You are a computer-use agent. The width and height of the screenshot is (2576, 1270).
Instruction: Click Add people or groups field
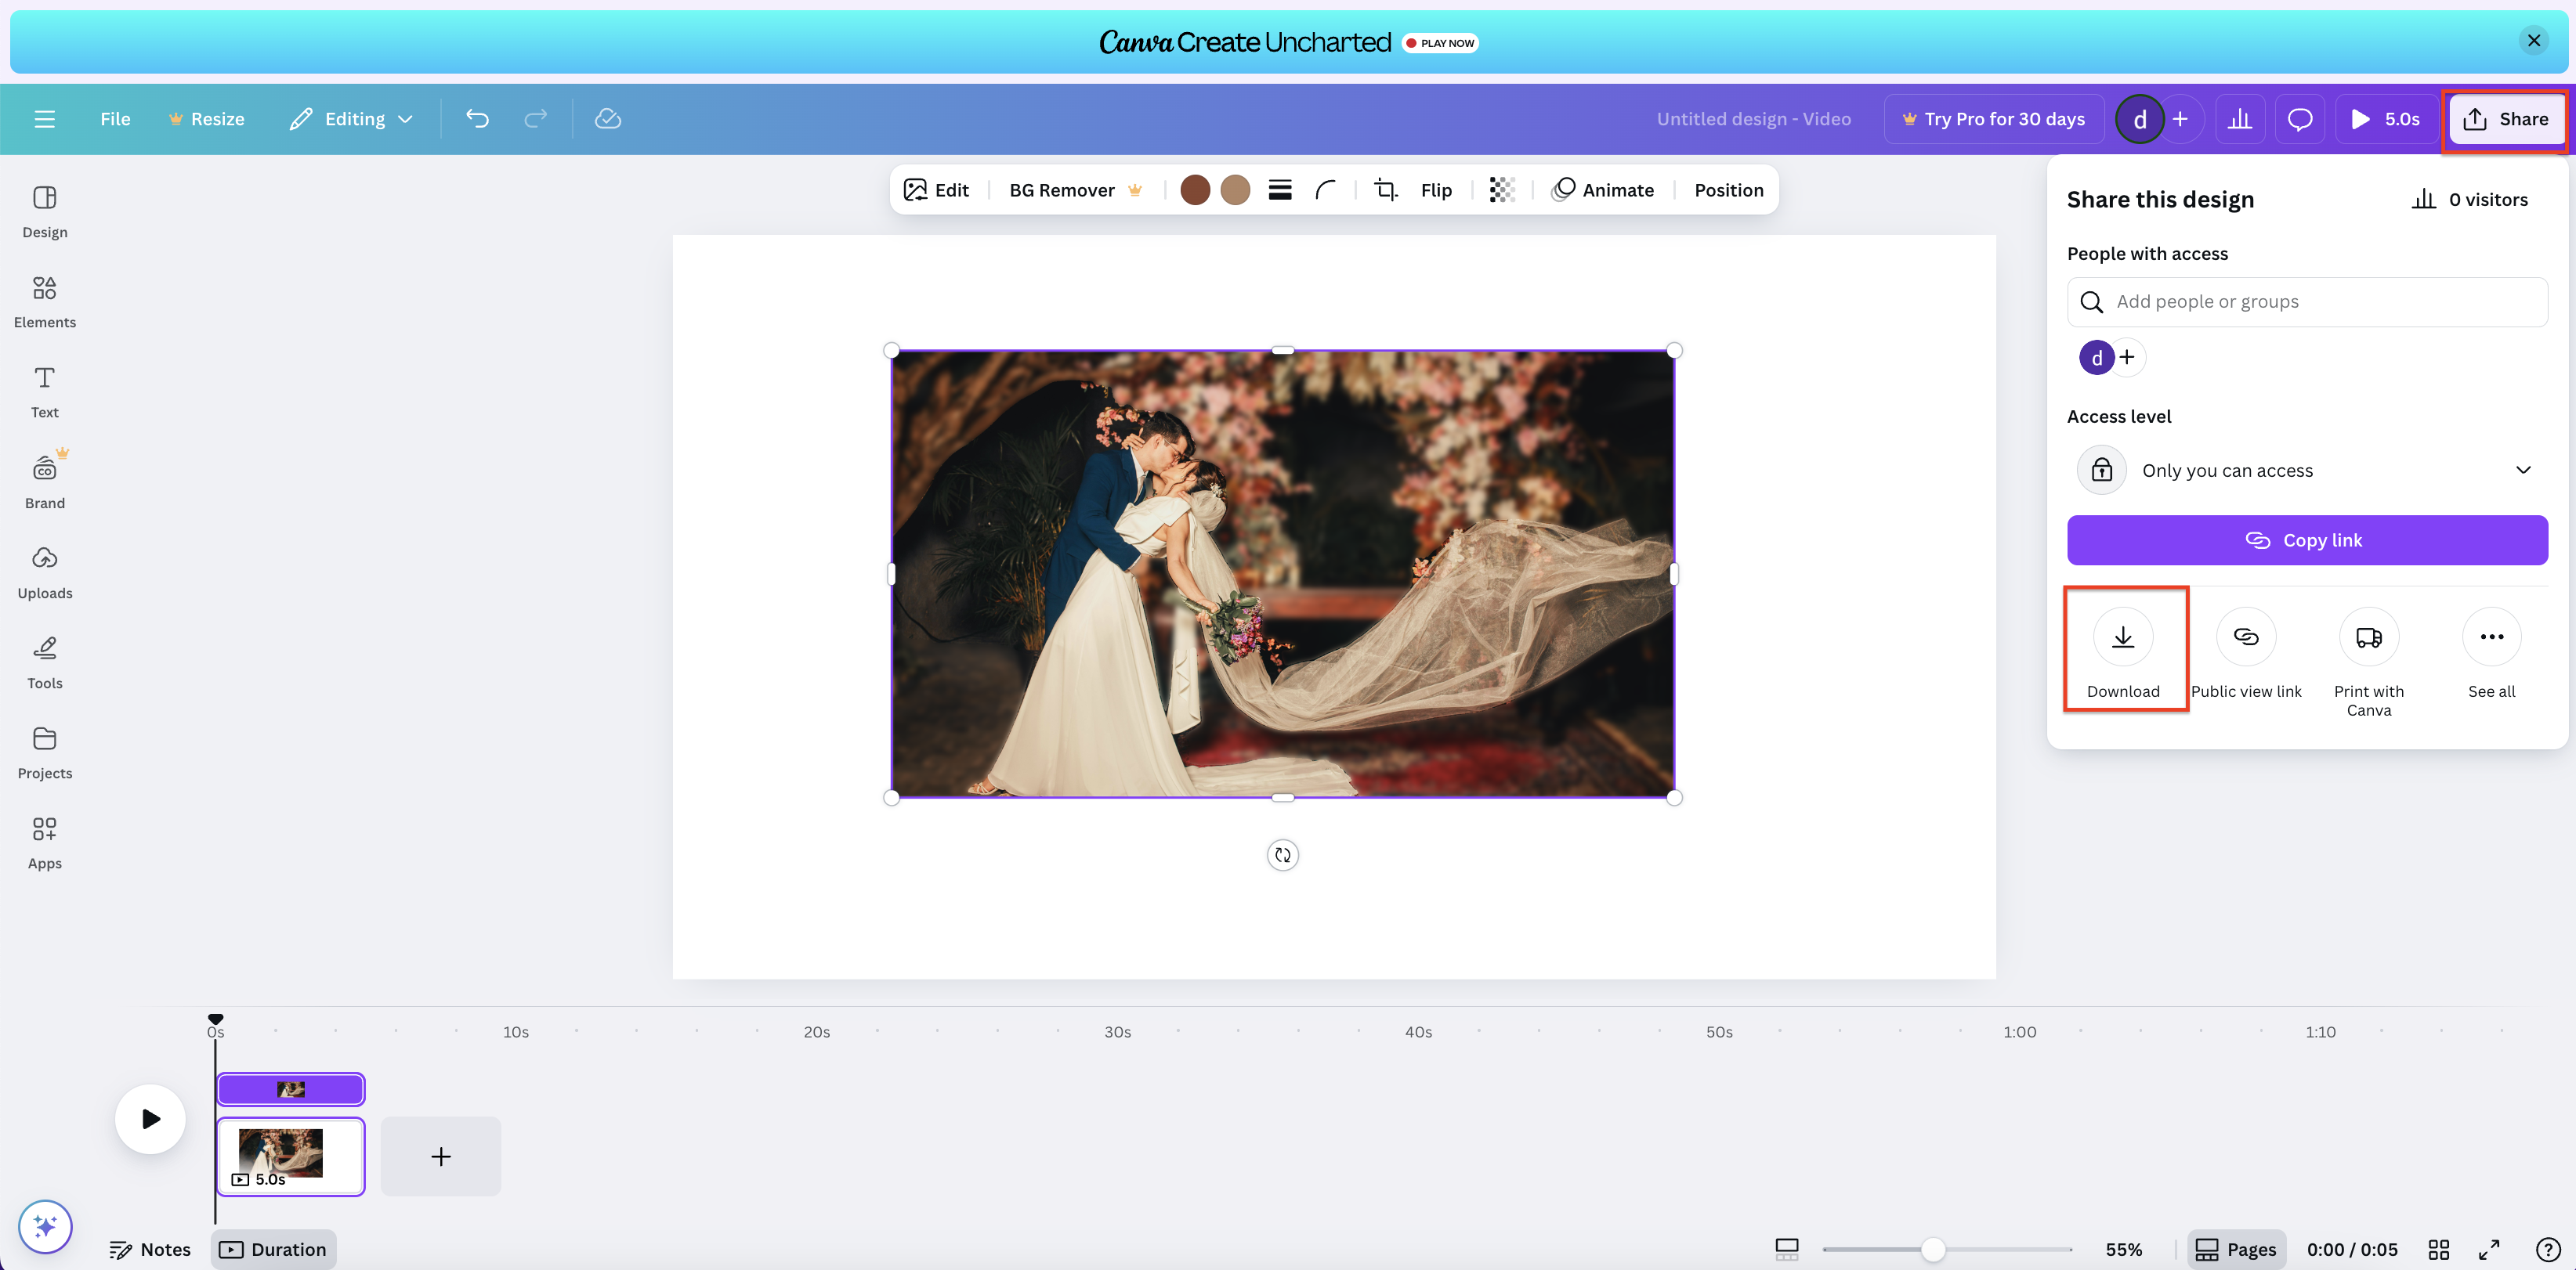(2306, 301)
